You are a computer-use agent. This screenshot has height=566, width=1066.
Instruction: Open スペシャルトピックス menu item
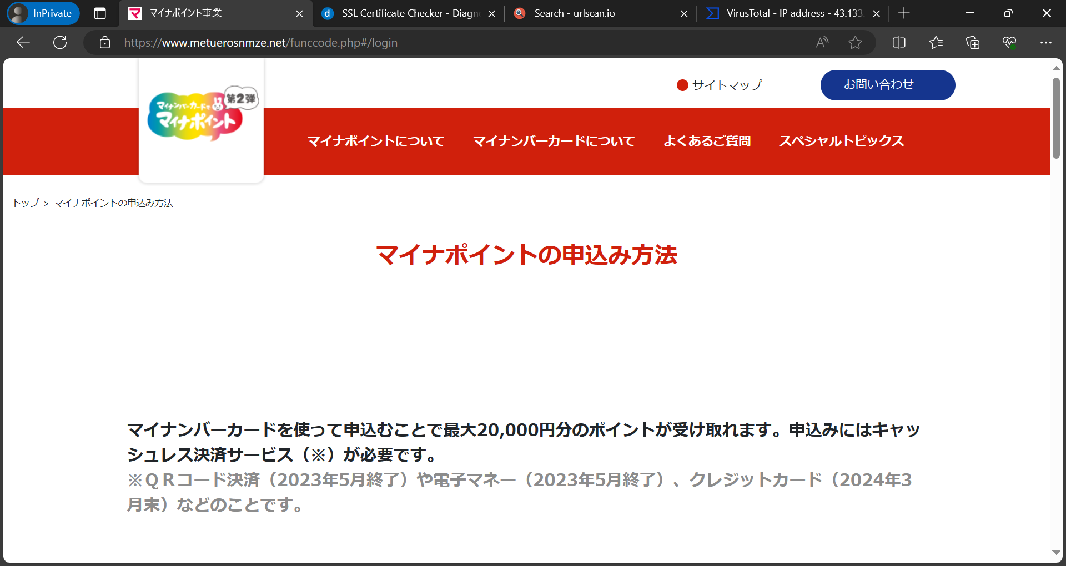click(841, 141)
